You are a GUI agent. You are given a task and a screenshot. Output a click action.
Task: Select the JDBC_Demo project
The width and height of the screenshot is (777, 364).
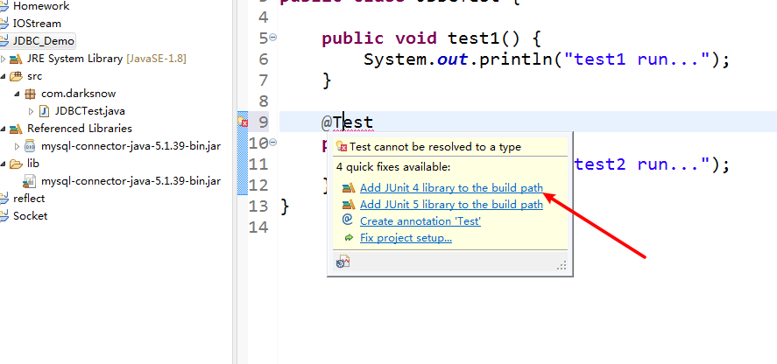[44, 41]
